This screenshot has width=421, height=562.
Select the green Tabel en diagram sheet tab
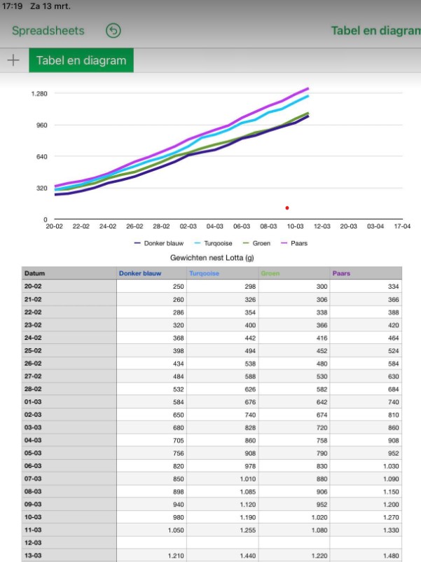coord(81,60)
